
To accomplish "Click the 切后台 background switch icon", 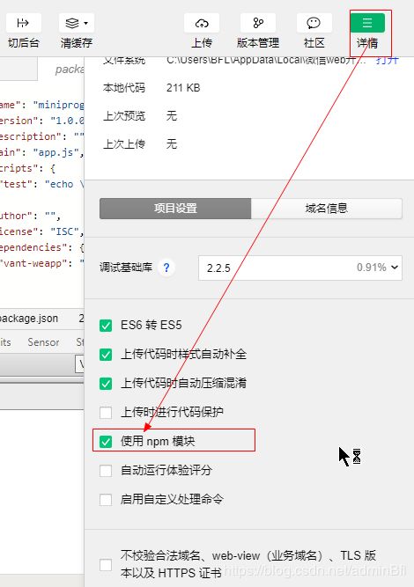I will (x=23, y=23).
